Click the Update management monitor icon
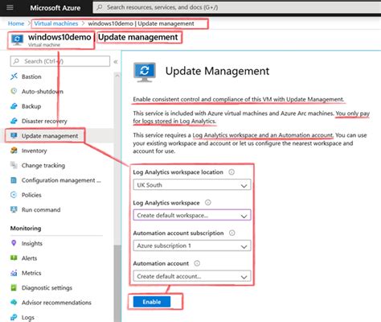This screenshot has height=322, width=381. 14,135
